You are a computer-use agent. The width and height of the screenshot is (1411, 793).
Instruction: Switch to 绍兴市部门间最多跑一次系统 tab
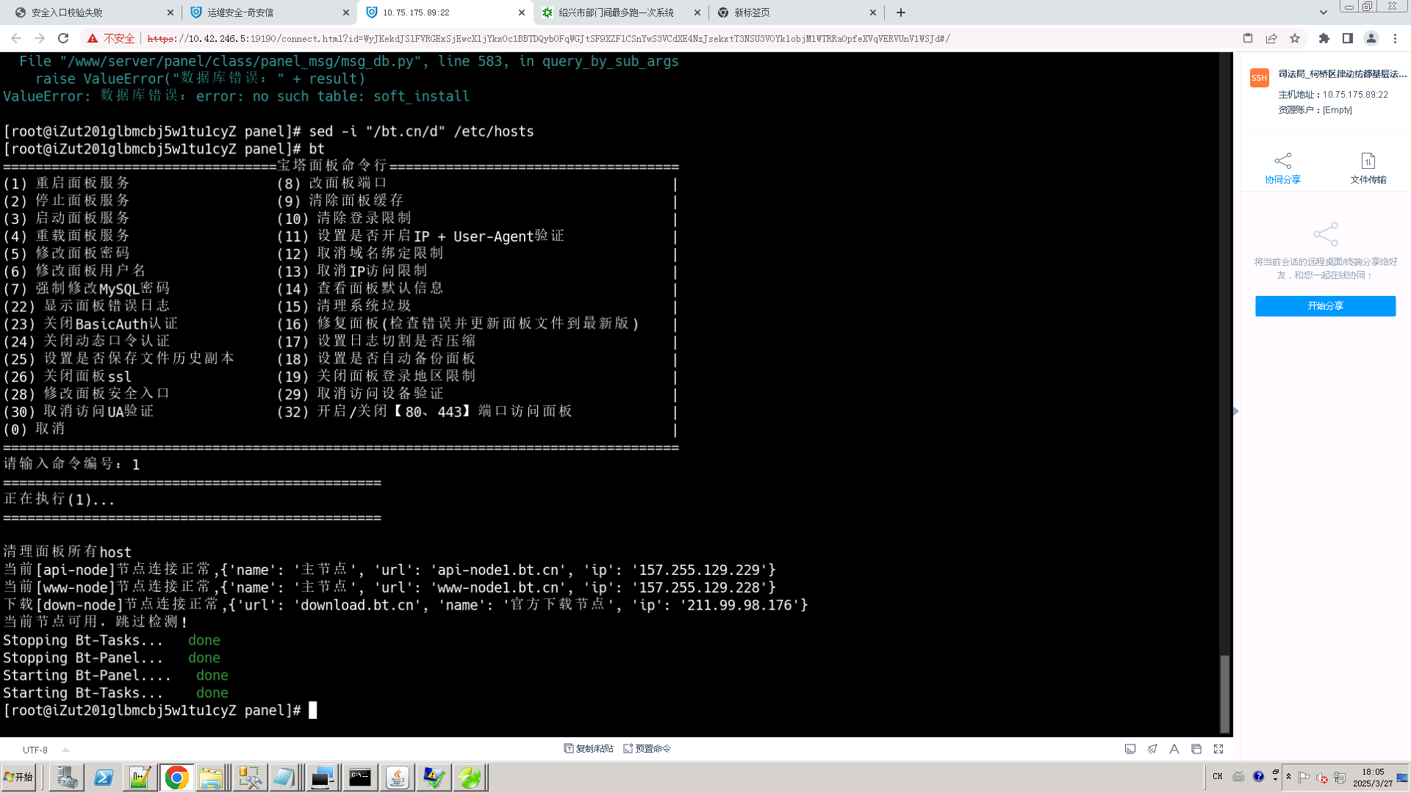(620, 12)
